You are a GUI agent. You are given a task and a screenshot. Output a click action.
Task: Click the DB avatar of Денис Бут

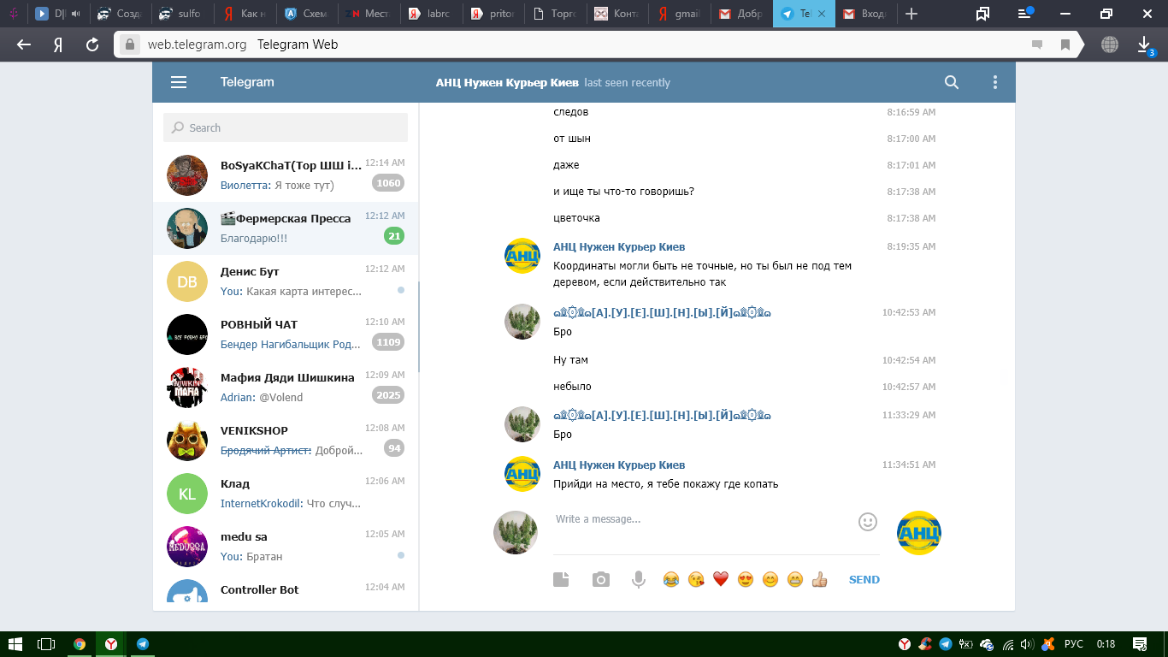coord(187,281)
